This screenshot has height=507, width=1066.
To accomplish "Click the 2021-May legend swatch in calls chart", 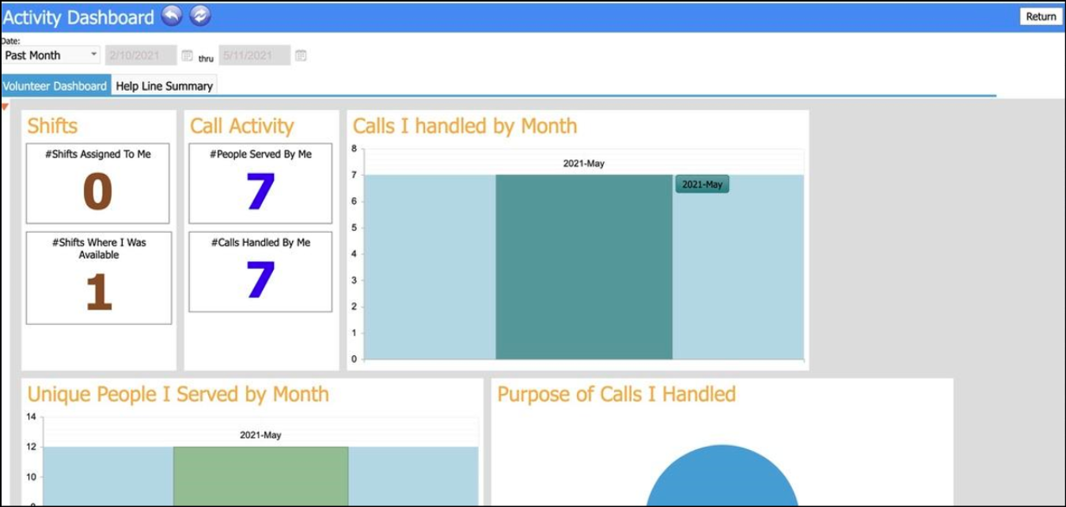I will click(x=702, y=184).
